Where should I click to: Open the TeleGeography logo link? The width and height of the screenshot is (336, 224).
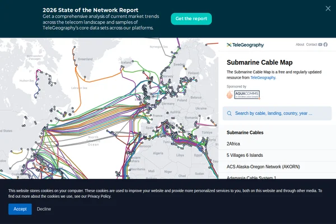click(245, 45)
